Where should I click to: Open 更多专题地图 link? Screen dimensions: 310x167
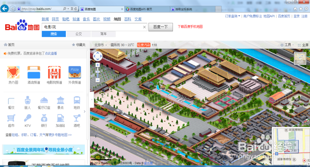(60, 135)
